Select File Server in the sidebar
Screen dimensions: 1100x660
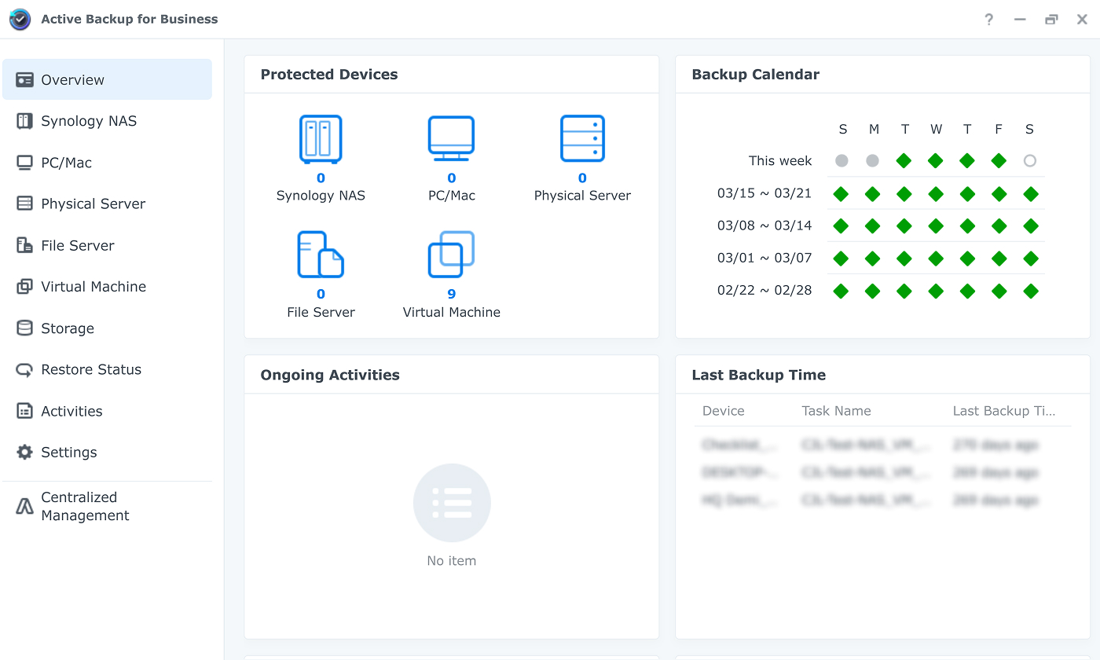click(78, 246)
